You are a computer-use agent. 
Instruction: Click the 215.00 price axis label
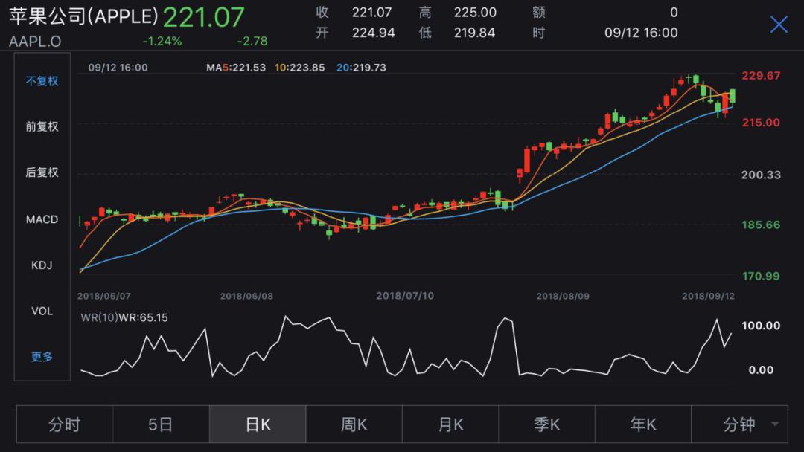point(761,123)
